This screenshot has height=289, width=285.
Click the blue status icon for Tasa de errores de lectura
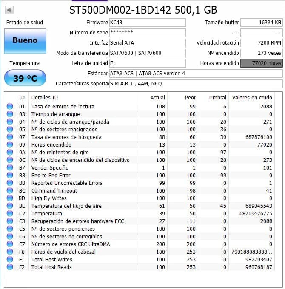coord(10,107)
